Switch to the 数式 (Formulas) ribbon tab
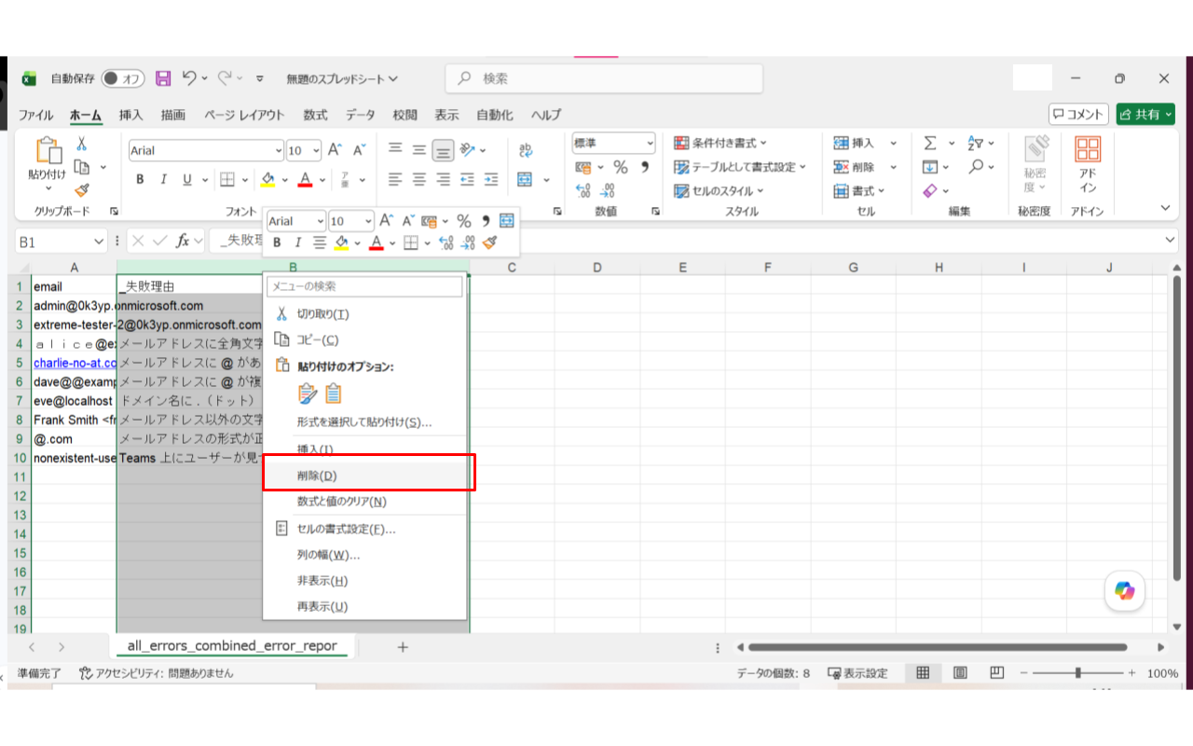Viewport: 1193px width, 746px height. pyautogui.click(x=315, y=115)
